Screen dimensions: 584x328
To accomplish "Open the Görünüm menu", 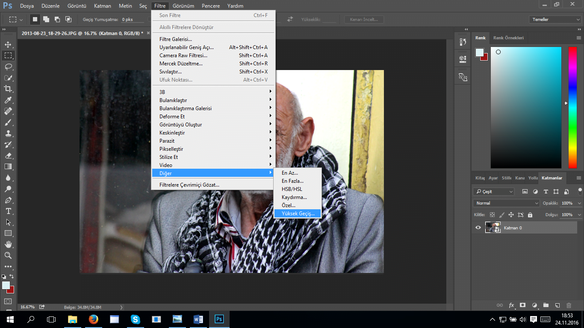I will 184,6.
